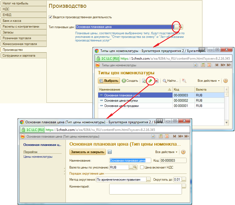Click the Комментарий text area
This screenshot has width=235, height=205.
coord(145,189)
